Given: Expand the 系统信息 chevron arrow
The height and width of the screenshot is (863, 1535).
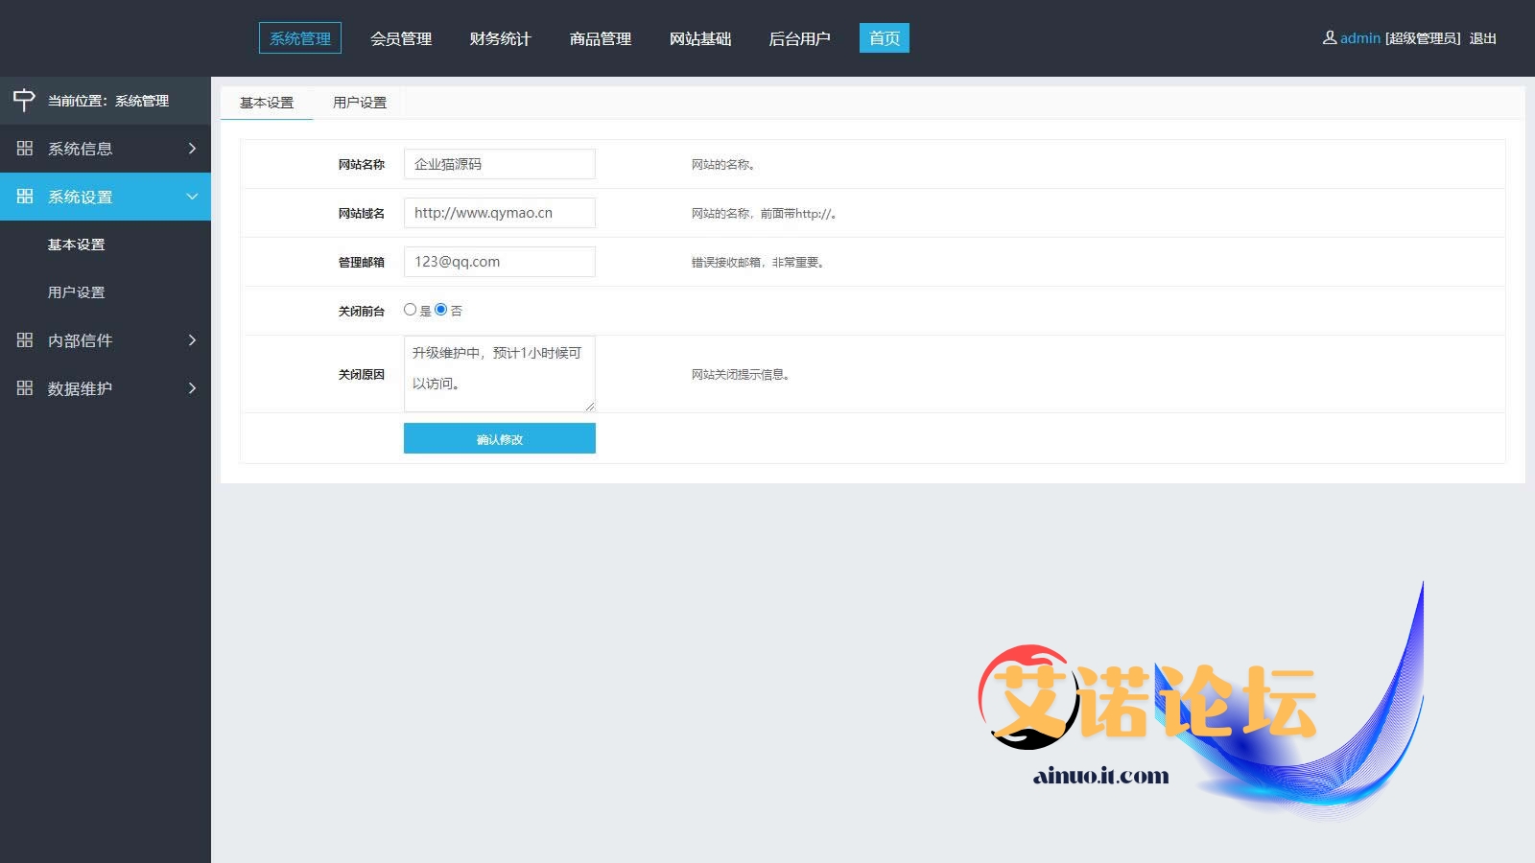Looking at the screenshot, I should 192,149.
